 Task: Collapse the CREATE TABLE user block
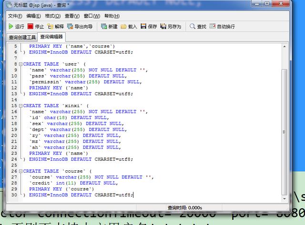pyautogui.click(x=20, y=64)
